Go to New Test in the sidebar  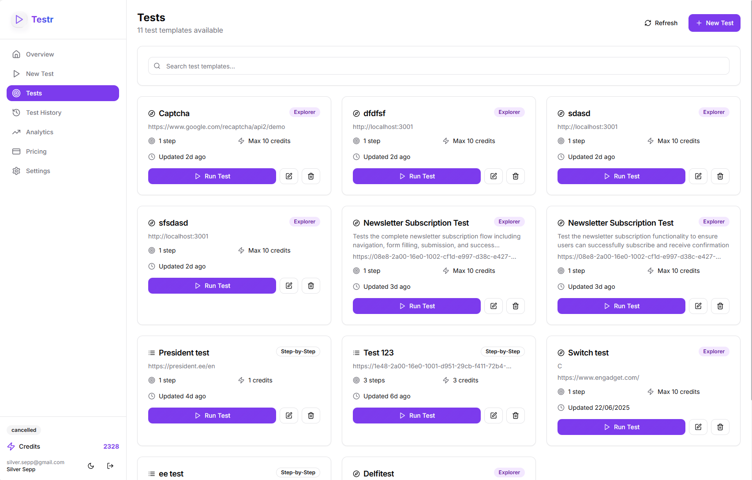point(63,74)
